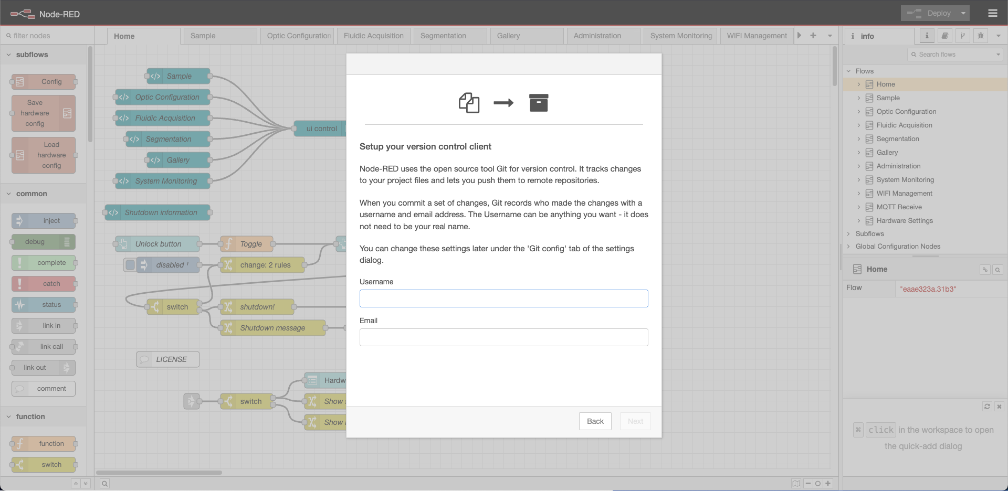The width and height of the screenshot is (1008, 491).
Task: Open the Search flows options dropdown
Action: pyautogui.click(x=998, y=55)
